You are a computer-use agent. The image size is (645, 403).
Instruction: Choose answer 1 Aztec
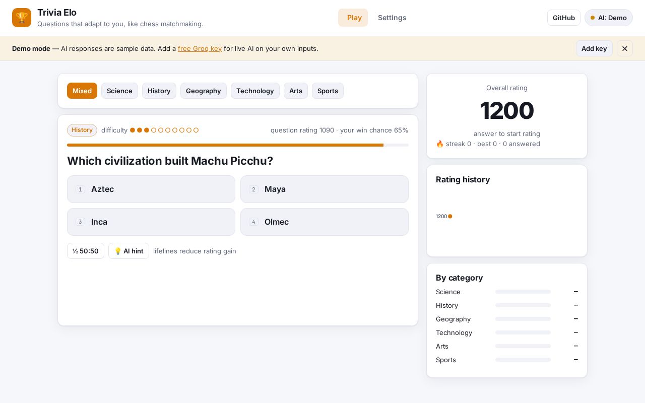click(x=151, y=189)
